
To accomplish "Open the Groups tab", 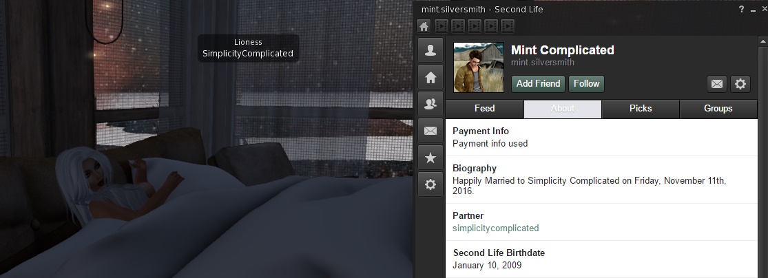I will coord(718,109).
